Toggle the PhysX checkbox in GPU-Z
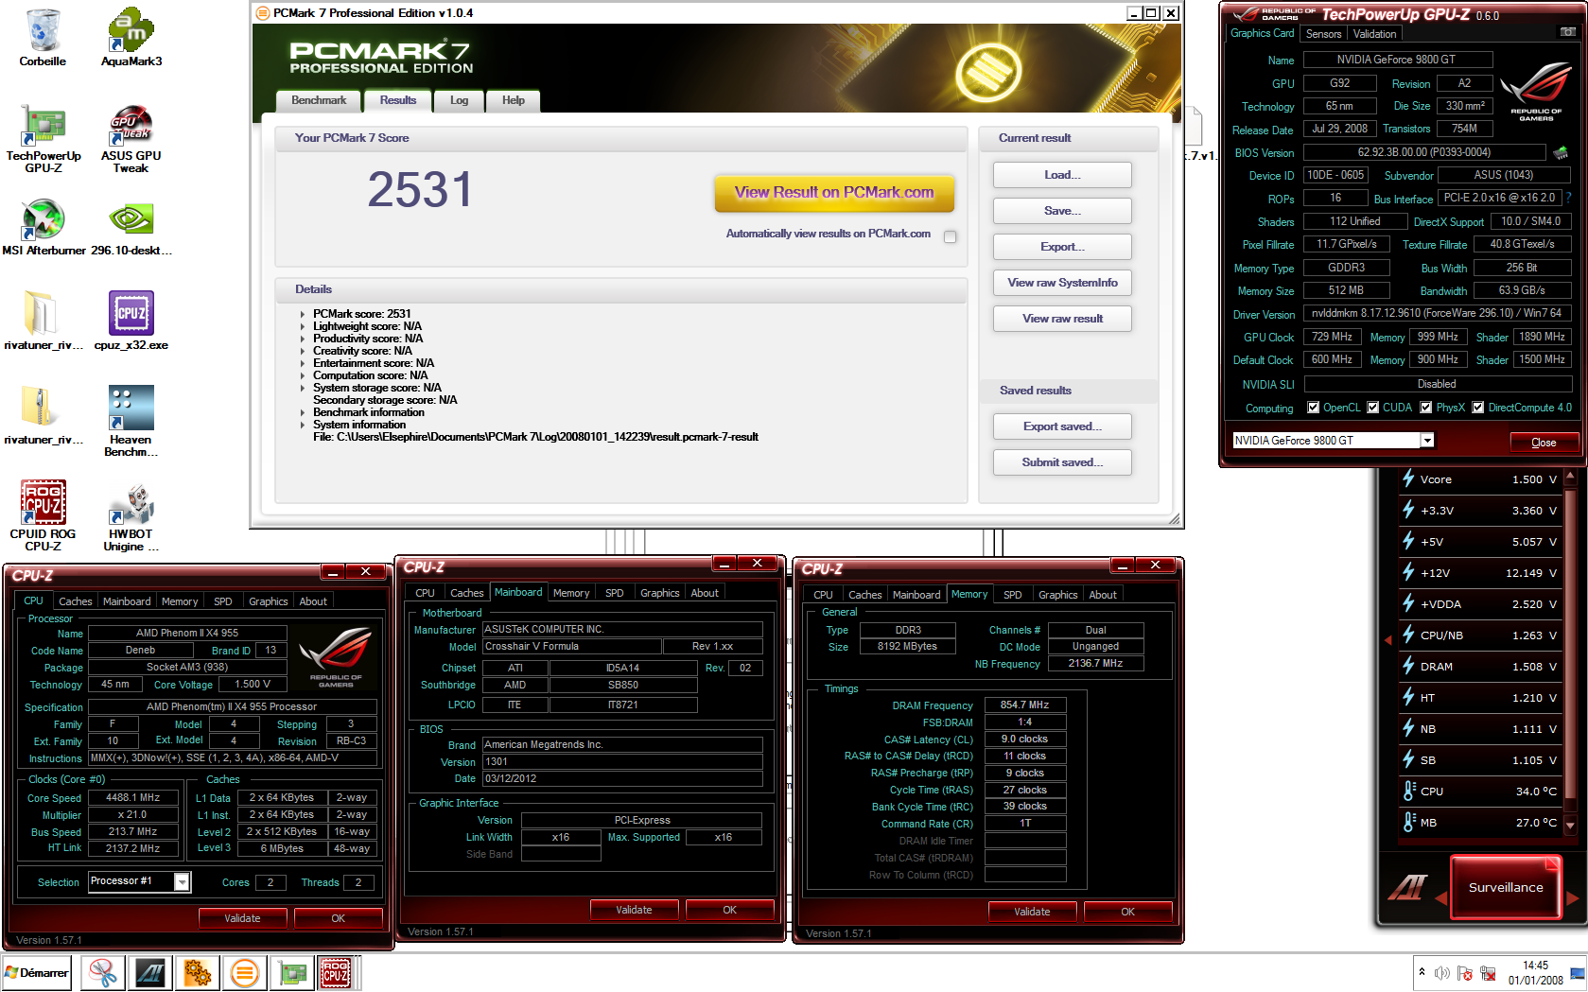 (x=1425, y=408)
